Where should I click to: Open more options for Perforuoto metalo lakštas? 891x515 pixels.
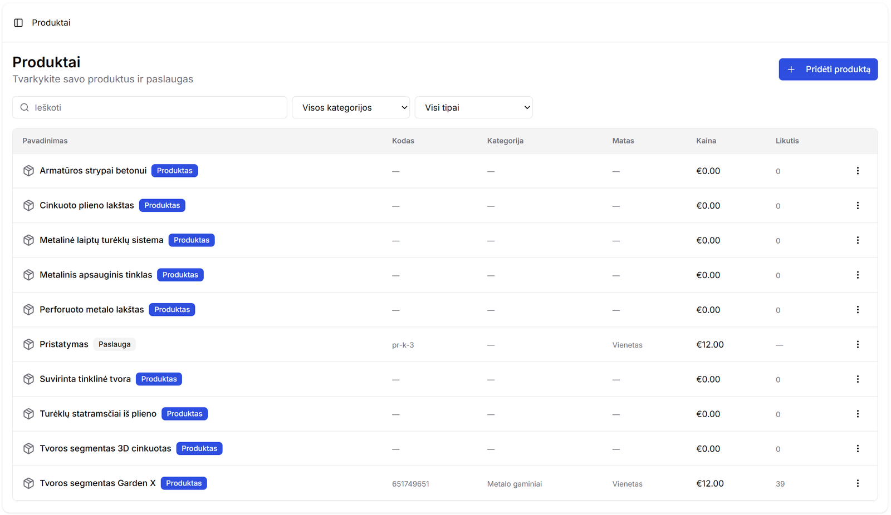point(857,310)
